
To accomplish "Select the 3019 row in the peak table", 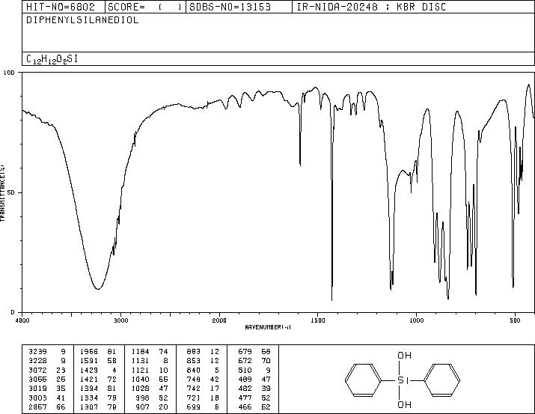I will point(47,389).
